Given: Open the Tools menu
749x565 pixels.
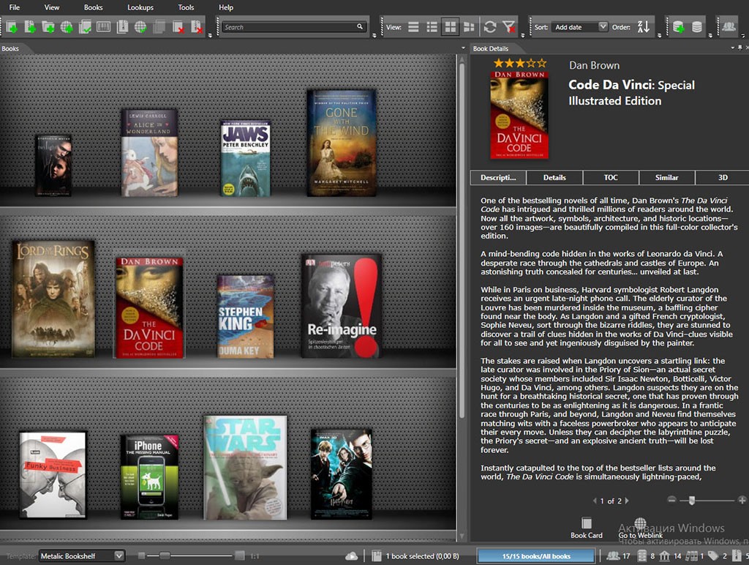Looking at the screenshot, I should point(186,7).
